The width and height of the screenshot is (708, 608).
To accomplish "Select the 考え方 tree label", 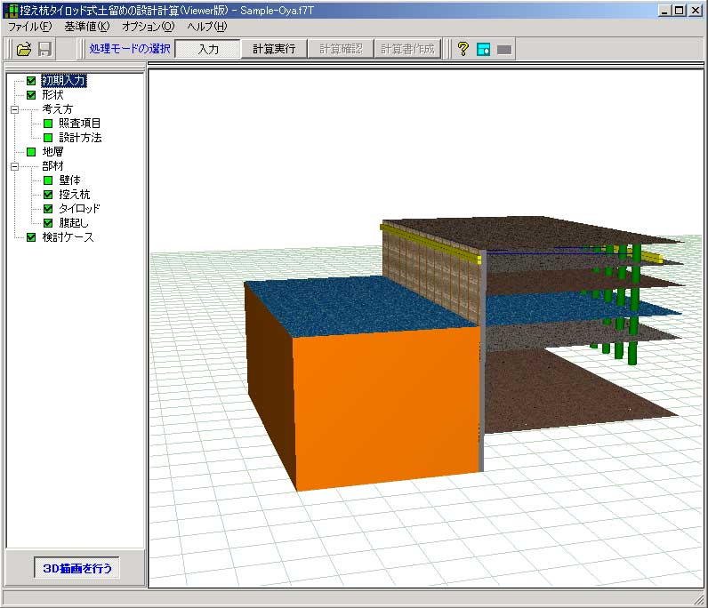I will 57,109.
